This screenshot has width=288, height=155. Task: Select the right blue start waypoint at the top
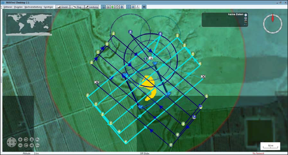(x=160, y=34)
